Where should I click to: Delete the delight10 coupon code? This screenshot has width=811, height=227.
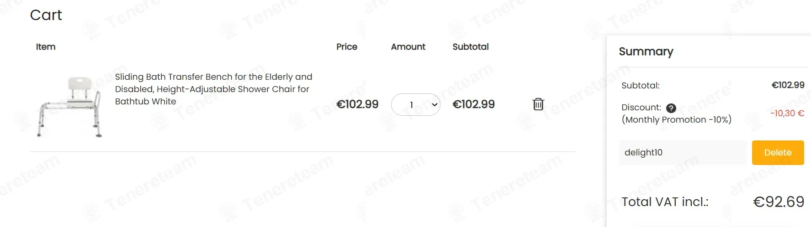[778, 153]
